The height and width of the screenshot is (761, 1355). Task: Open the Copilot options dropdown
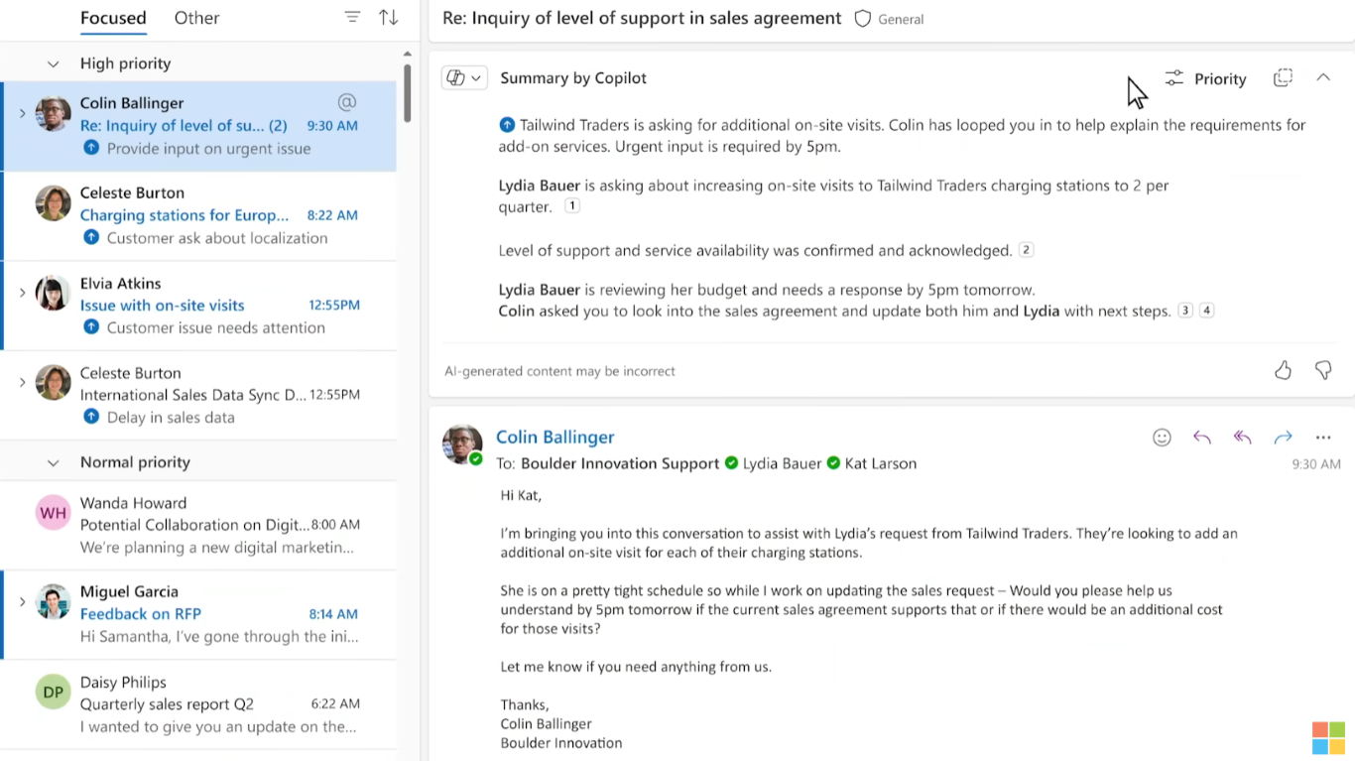click(x=464, y=76)
